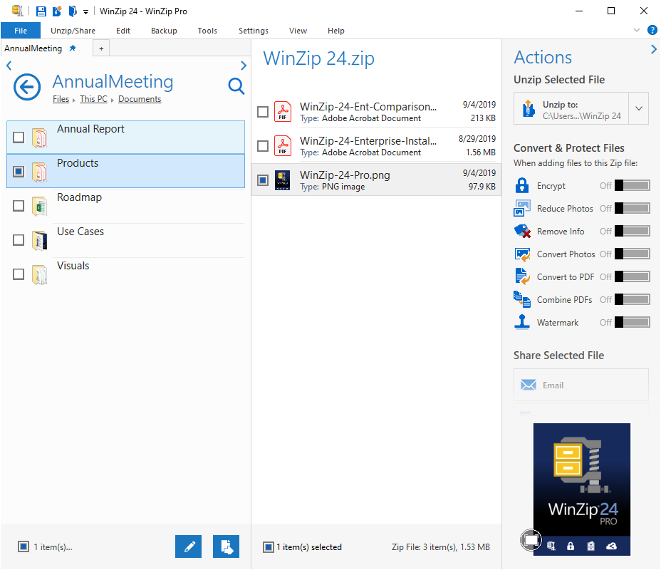Click the add-to-zip button in the bottom bar
The height and width of the screenshot is (570, 661).
[x=226, y=546]
